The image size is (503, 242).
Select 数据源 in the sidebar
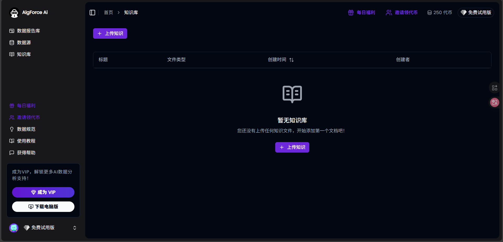point(20,43)
